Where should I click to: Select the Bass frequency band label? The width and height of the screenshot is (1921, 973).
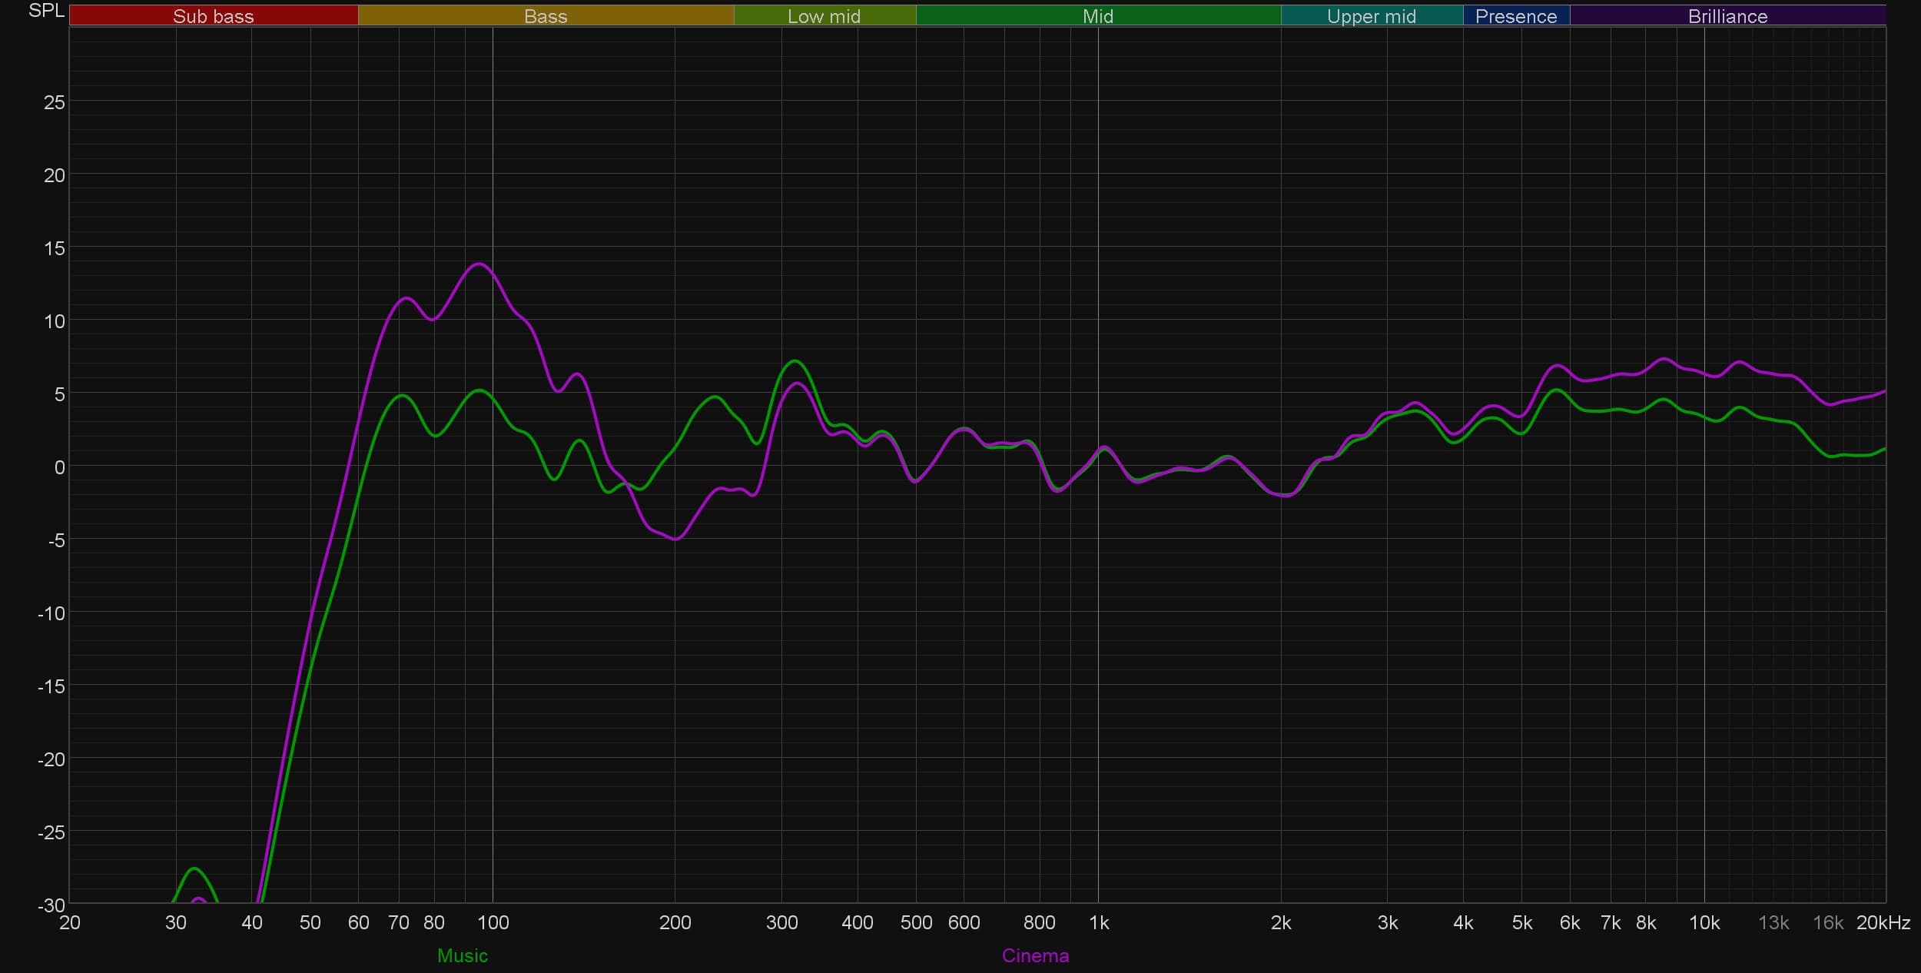[546, 16]
